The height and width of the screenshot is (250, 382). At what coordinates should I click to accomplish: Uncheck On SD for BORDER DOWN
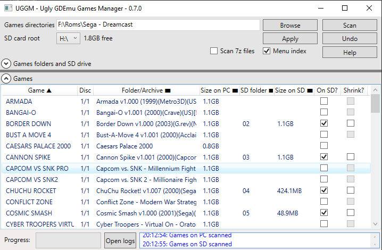324,123
